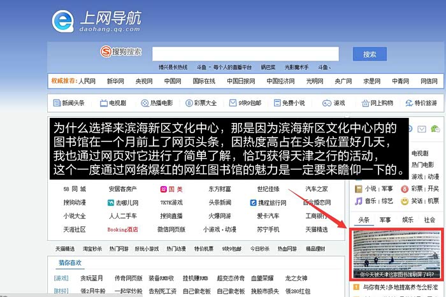Image resolution: width=446 pixels, height=297 pixels.
Task: Open the 天涯社区 link
Action: coord(75,229)
